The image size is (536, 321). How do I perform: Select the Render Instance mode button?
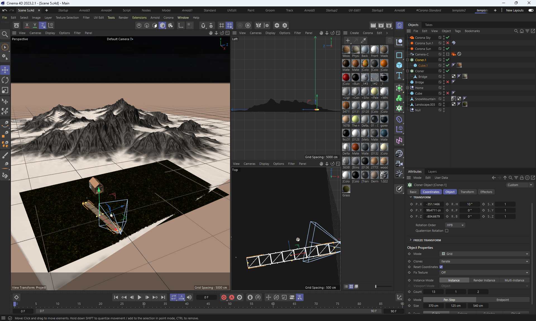[x=484, y=280]
